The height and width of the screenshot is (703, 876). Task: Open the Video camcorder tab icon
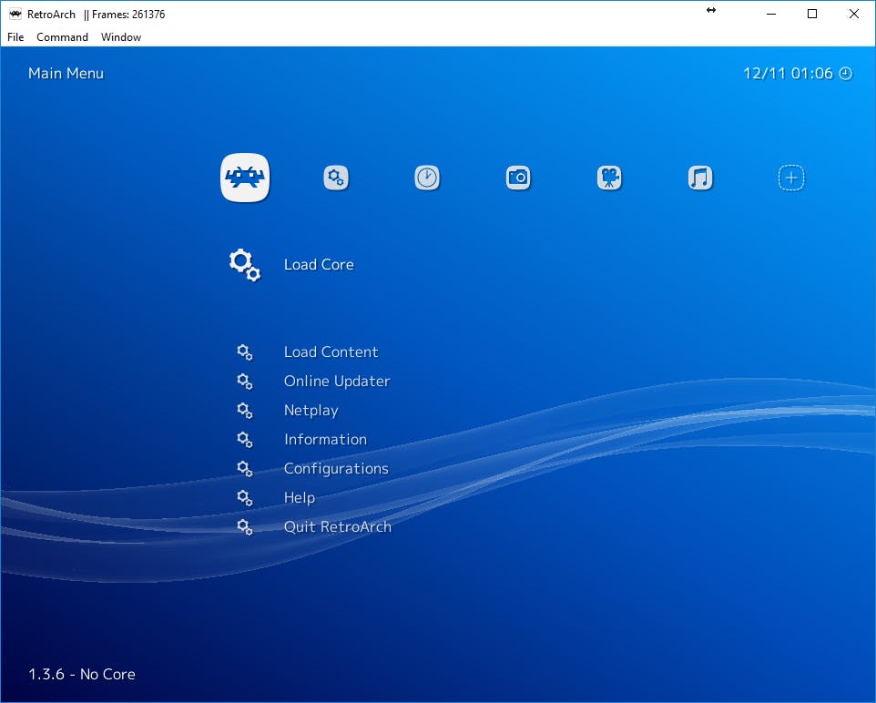point(609,178)
